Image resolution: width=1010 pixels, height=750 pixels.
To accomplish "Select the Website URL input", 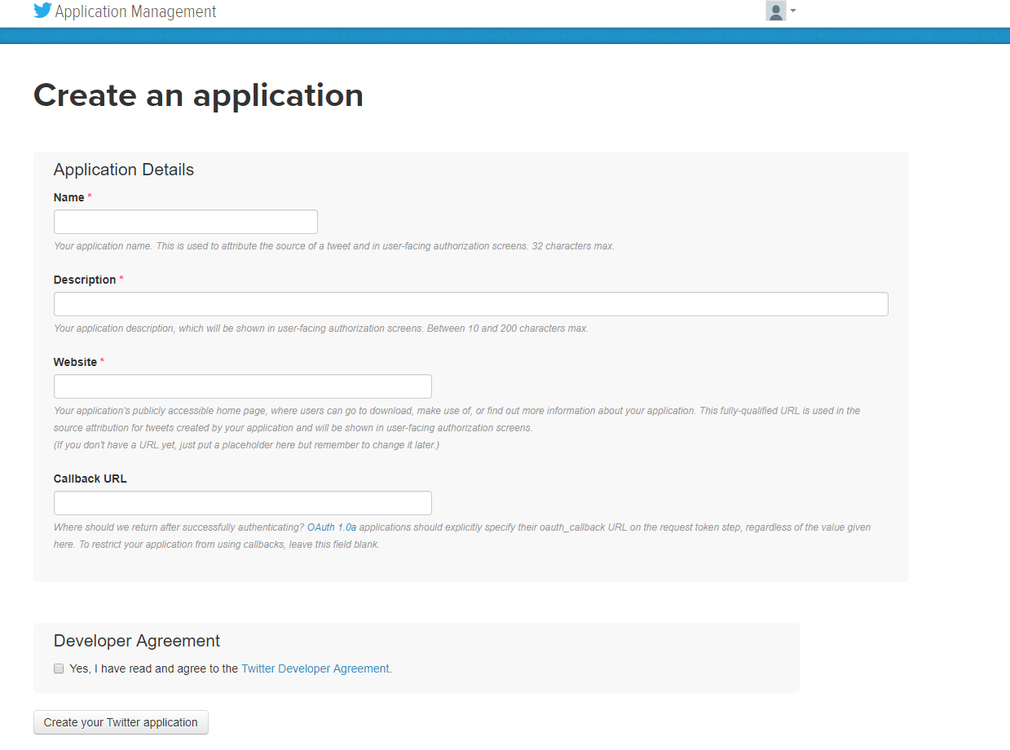I will (x=242, y=386).
